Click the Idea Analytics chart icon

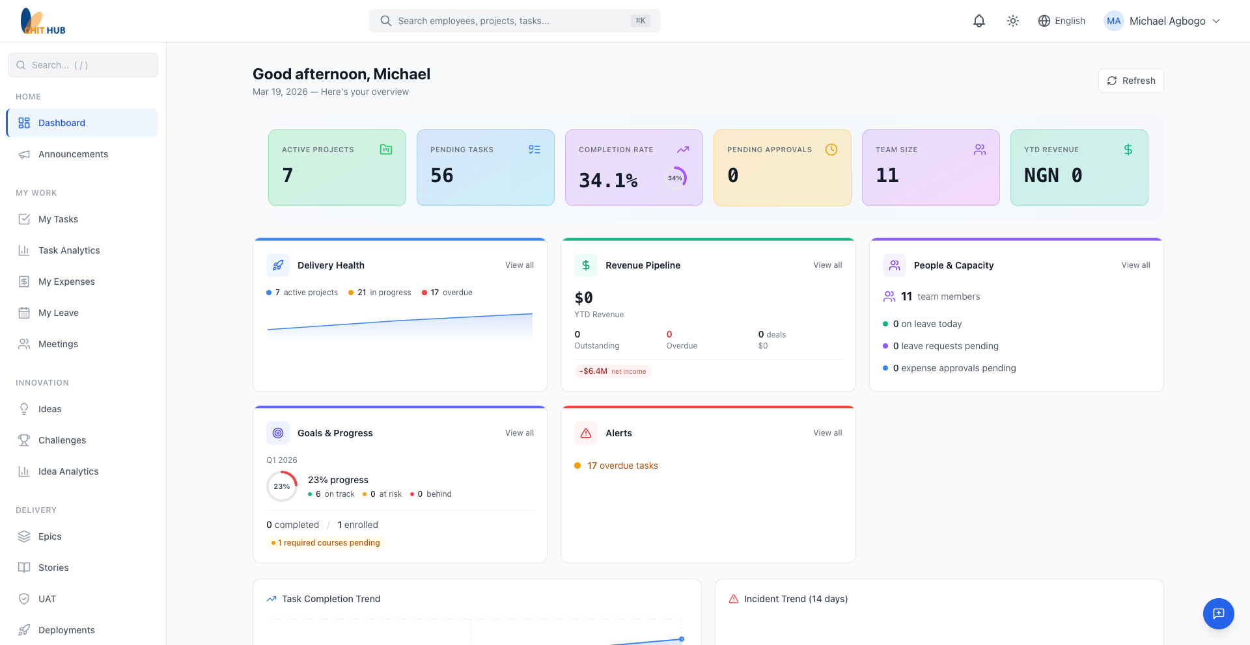pyautogui.click(x=24, y=471)
